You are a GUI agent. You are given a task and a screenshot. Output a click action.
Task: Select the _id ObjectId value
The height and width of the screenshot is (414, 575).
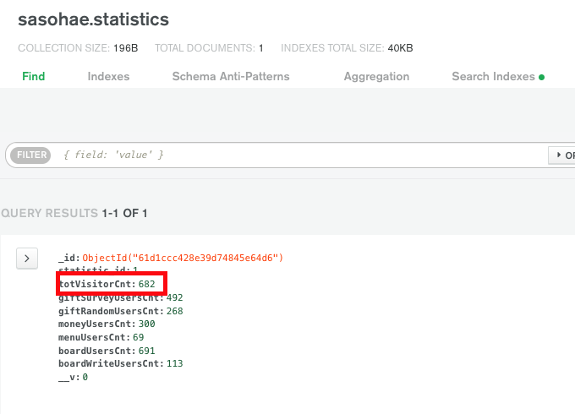(183, 258)
